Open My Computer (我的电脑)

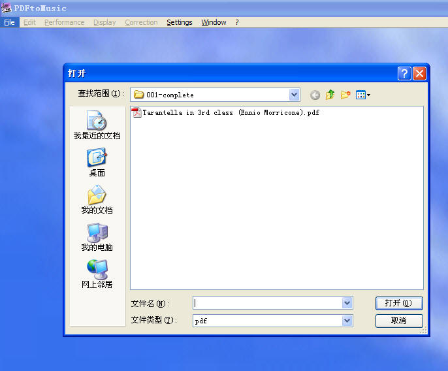tap(97, 236)
